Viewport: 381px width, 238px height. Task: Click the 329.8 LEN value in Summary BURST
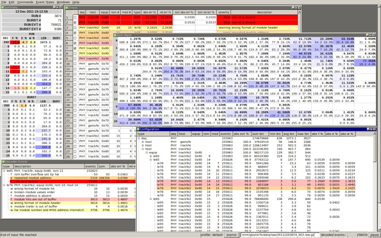point(43,147)
